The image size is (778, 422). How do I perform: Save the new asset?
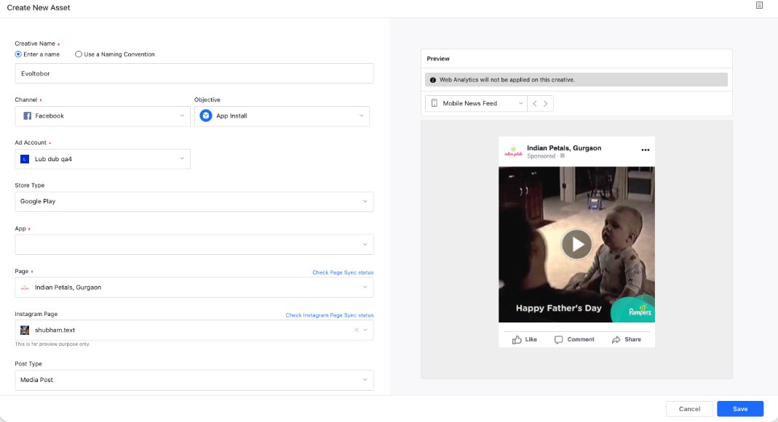[740, 408]
